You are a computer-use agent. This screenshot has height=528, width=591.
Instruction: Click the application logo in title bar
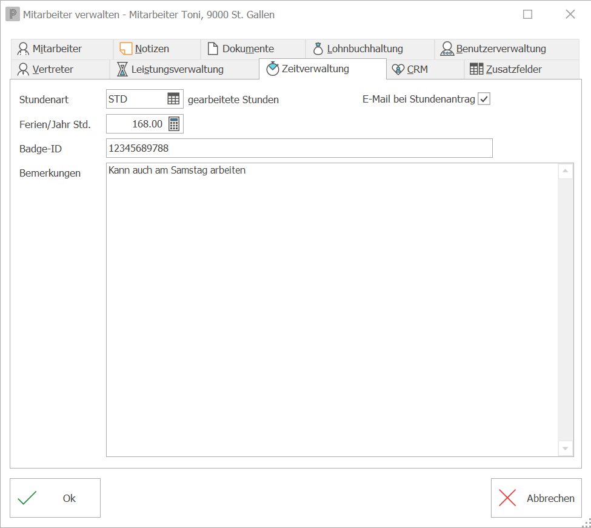(13, 15)
